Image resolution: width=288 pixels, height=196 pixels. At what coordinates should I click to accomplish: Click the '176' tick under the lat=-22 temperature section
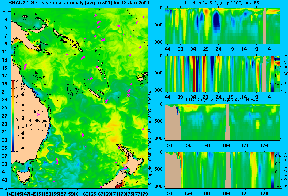pos(264,145)
